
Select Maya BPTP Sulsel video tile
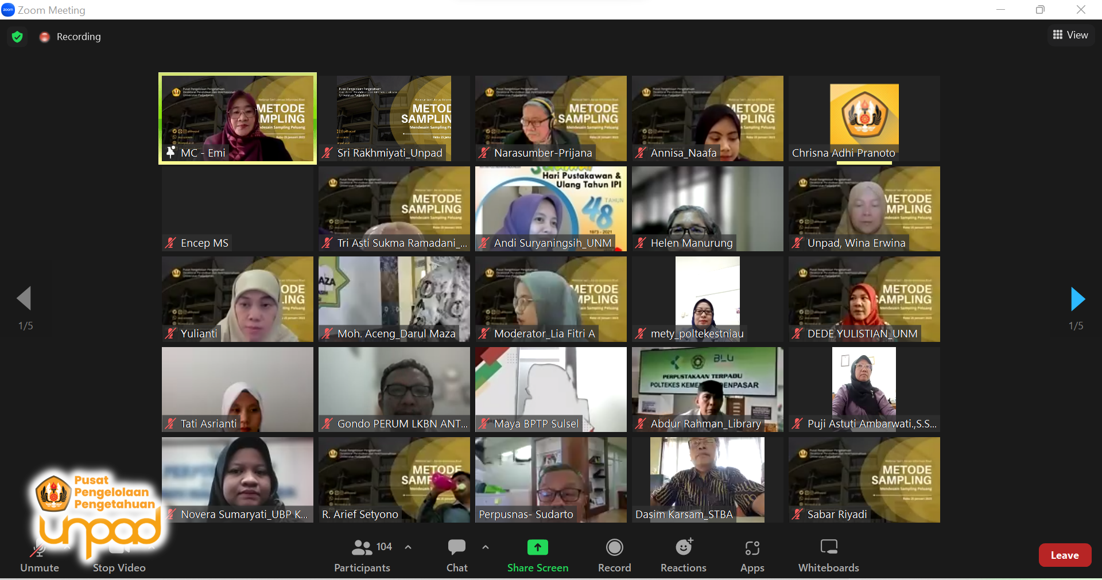pos(551,390)
